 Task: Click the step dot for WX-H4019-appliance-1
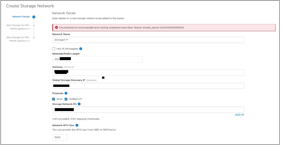[34, 25]
